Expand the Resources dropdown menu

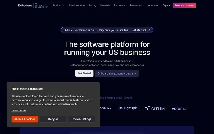[x=137, y=5]
